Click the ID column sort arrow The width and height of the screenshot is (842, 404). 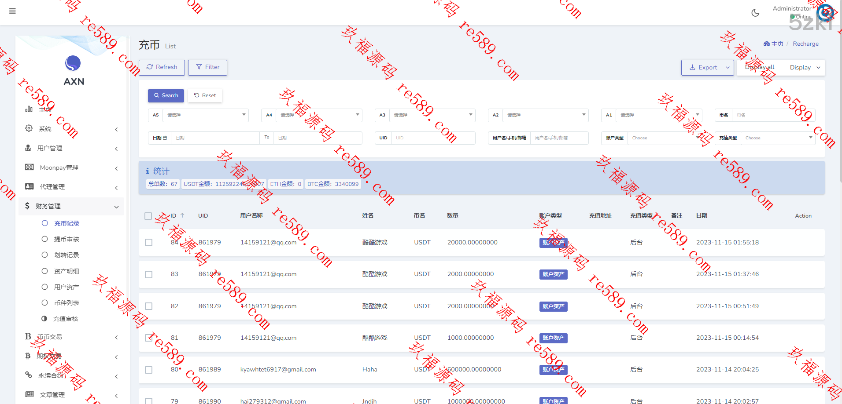[182, 215]
